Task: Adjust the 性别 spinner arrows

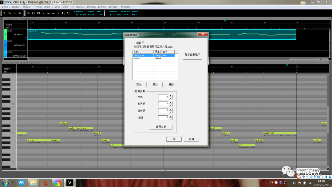Action: [x=171, y=117]
